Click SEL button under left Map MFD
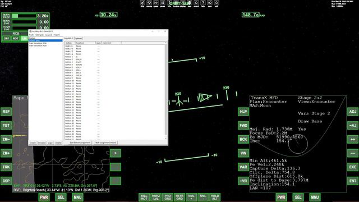Screen dimensions: 359x202 (61, 197)
